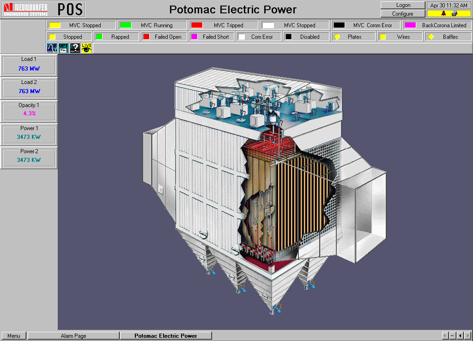Open the Load 2 panel showing 763 MW
473x341 pixels.
pos(29,89)
